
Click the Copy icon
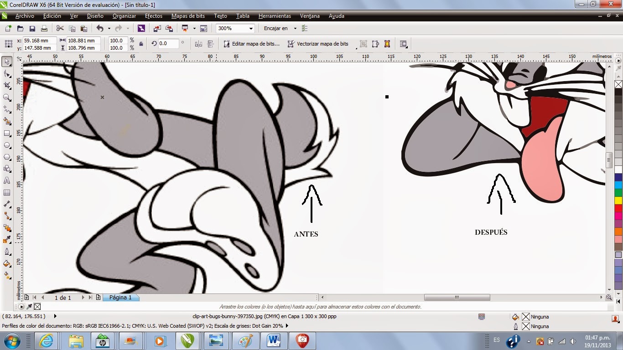pos(72,28)
